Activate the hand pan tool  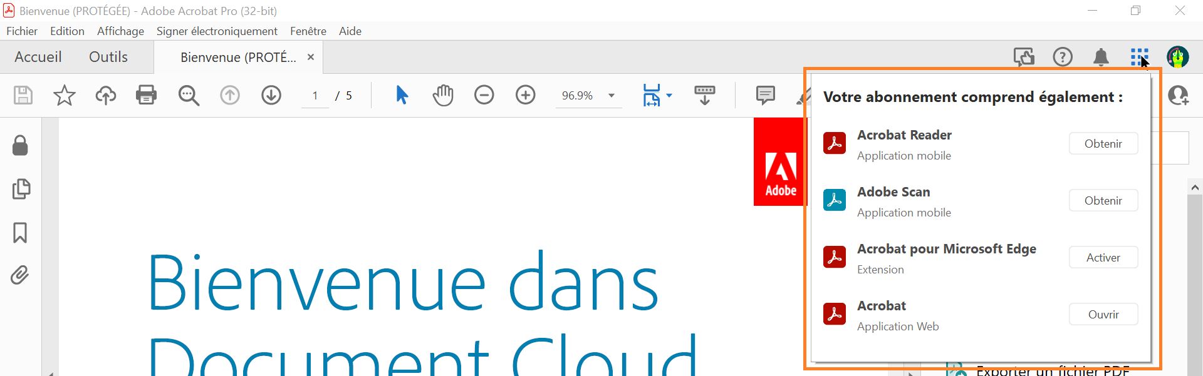pos(443,95)
